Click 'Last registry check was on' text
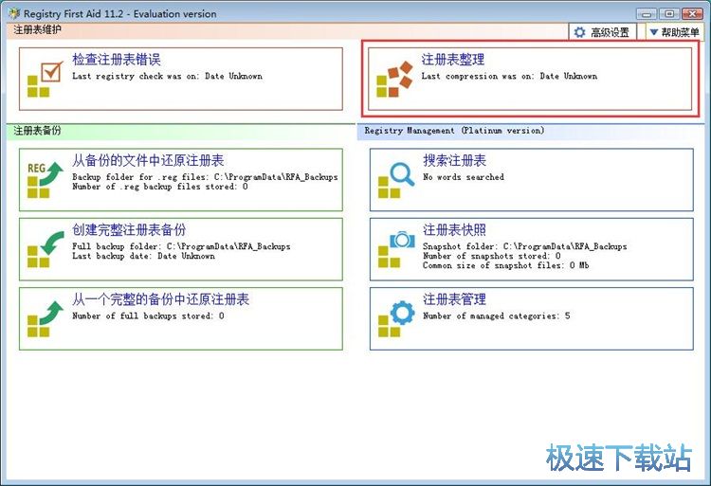The height and width of the screenshot is (486, 711). pyautogui.click(x=167, y=76)
